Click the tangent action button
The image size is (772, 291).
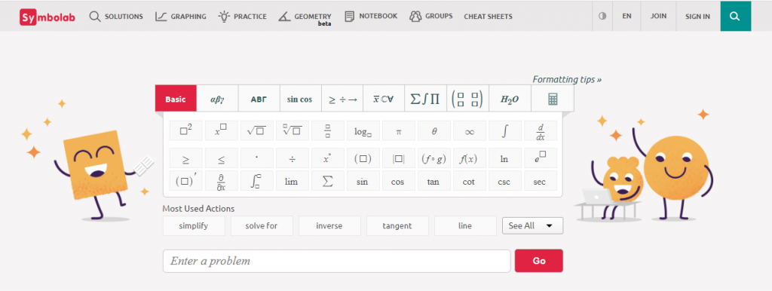click(397, 226)
